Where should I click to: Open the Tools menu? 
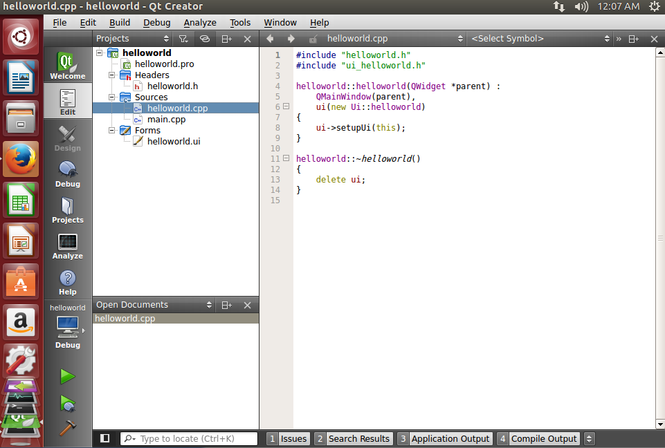240,22
